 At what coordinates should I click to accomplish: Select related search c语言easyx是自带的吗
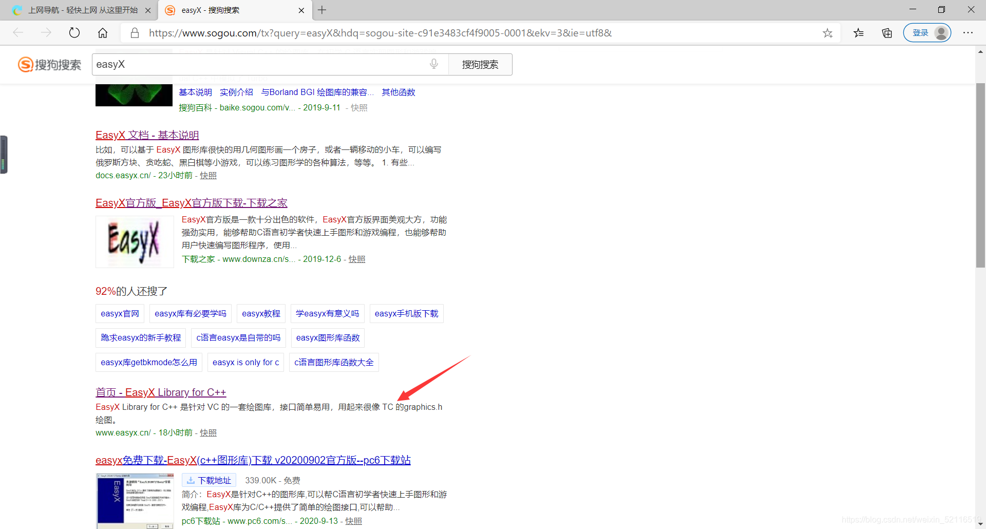coord(238,338)
